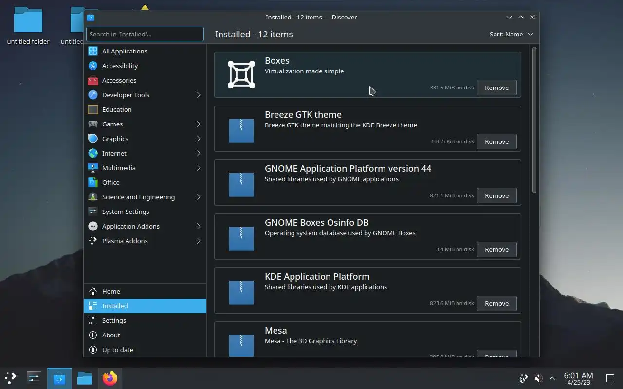Viewport: 623px width, 389px height.
Task: Click the About info icon
Action: [93, 335]
